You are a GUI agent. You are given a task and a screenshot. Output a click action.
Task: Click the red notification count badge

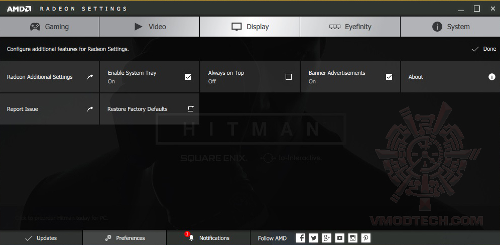[187, 234]
